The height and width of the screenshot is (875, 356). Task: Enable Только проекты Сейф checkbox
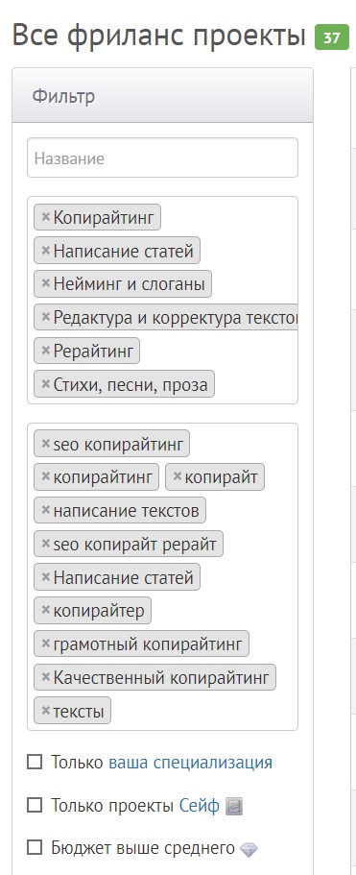click(x=35, y=805)
